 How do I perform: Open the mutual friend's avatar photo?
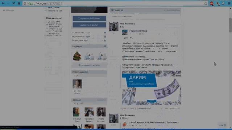[77, 84]
